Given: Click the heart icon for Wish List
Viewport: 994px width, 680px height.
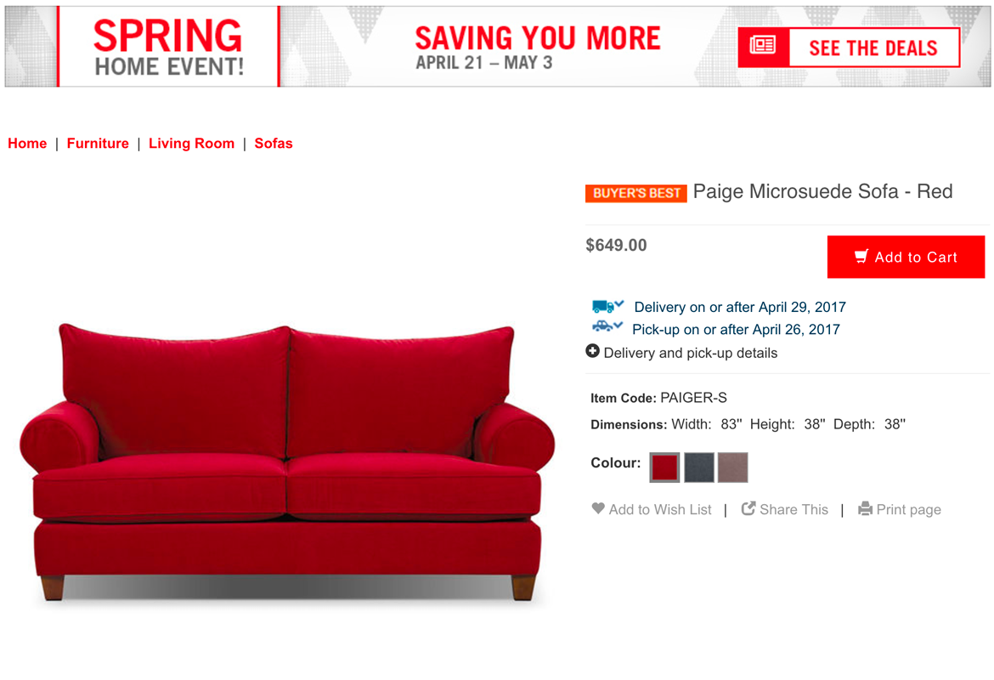Looking at the screenshot, I should pos(598,508).
